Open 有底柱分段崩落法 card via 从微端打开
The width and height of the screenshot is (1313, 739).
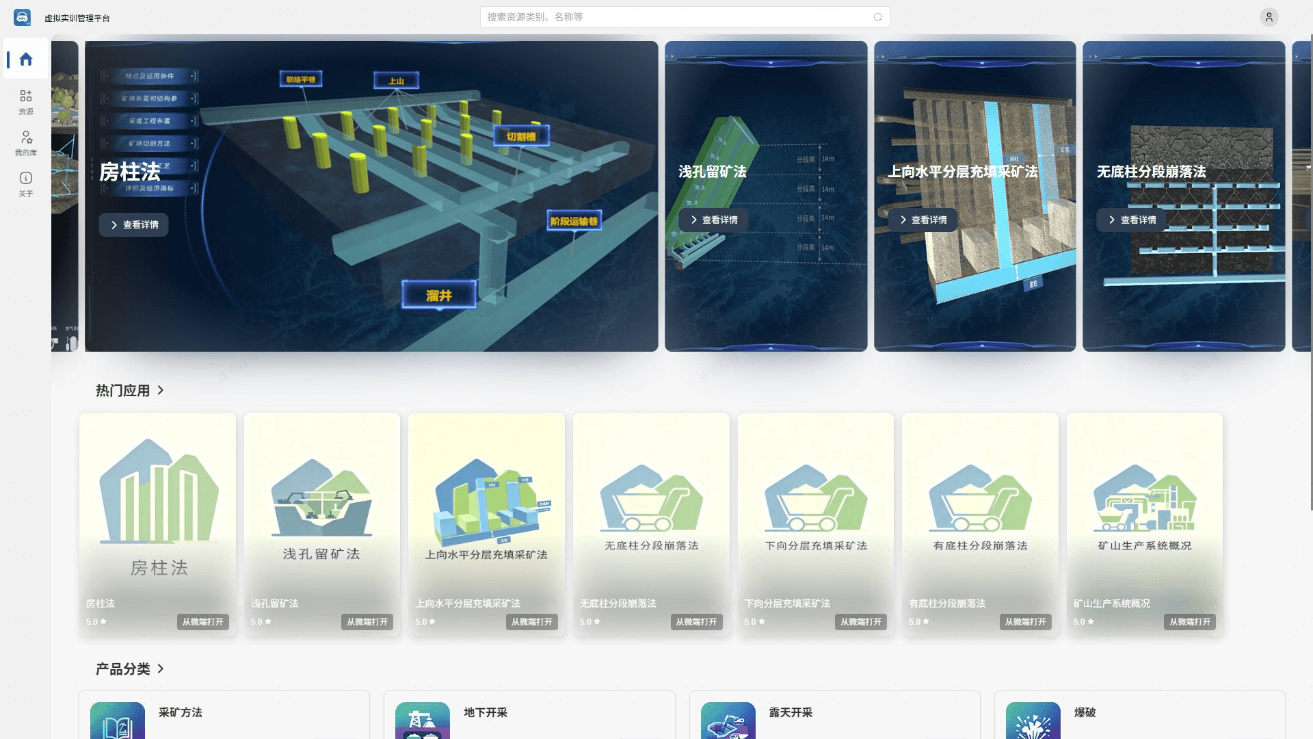(1025, 621)
